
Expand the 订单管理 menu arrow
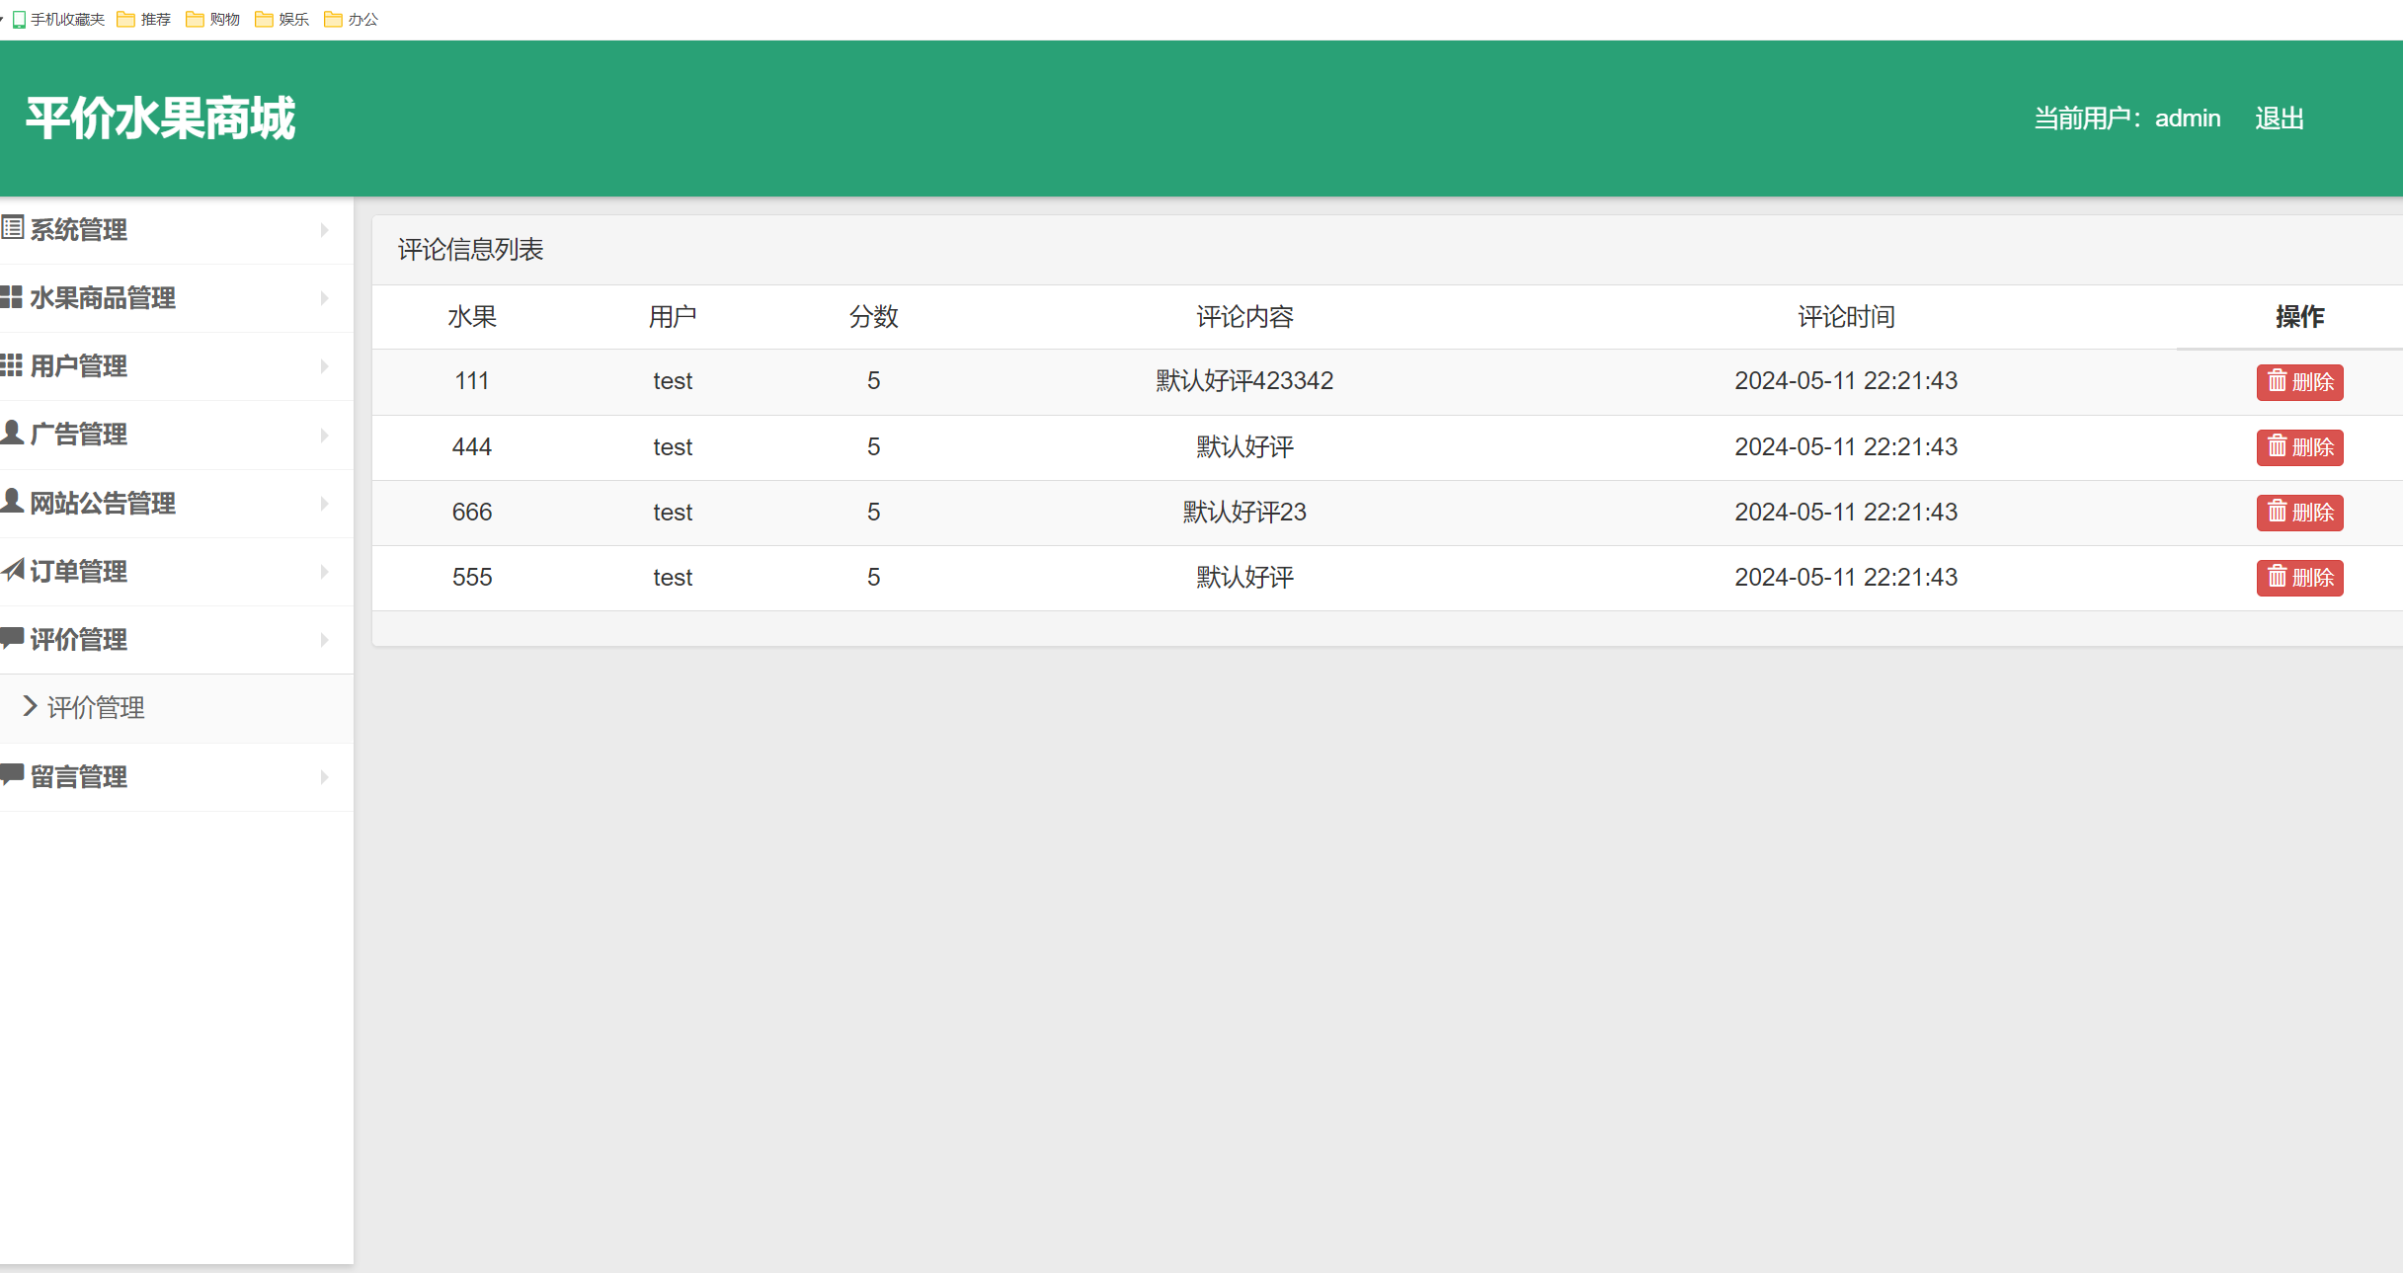[x=324, y=572]
